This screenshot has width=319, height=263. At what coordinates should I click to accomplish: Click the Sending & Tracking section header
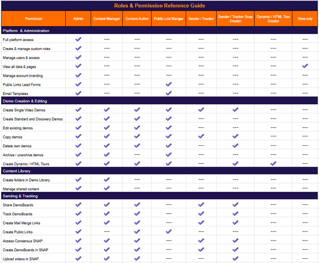pyautogui.click(x=159, y=196)
